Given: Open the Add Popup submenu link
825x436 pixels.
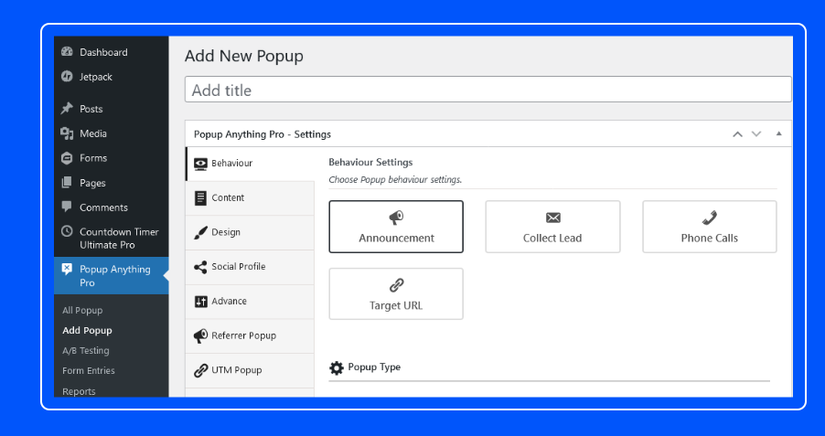Looking at the screenshot, I should click(x=87, y=330).
